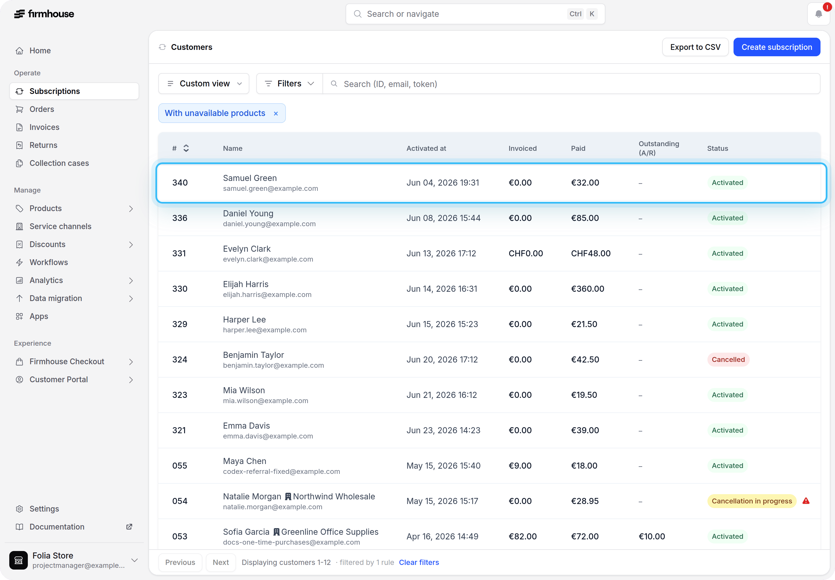The width and height of the screenshot is (835, 580).
Task: Click the Collection cases icon
Action: 20,163
